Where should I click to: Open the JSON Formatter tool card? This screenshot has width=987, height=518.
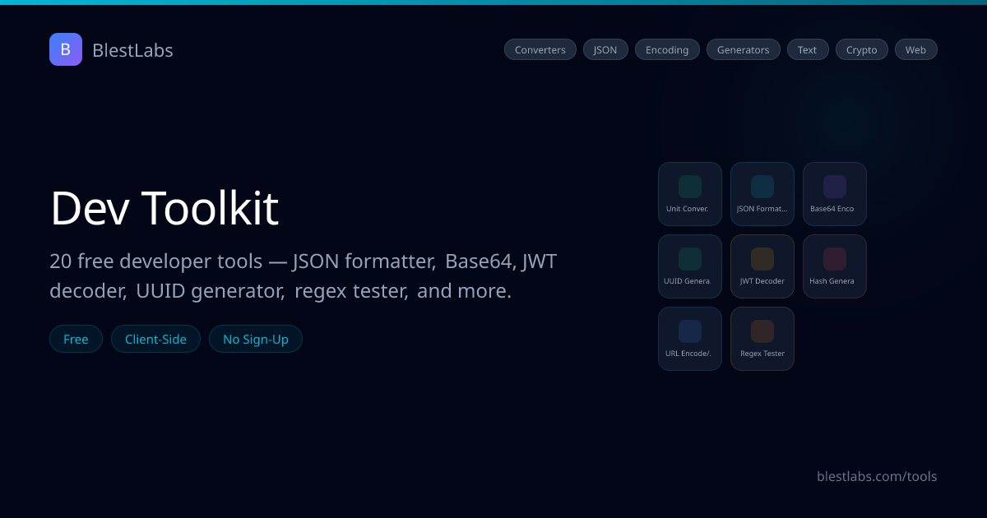tap(762, 194)
